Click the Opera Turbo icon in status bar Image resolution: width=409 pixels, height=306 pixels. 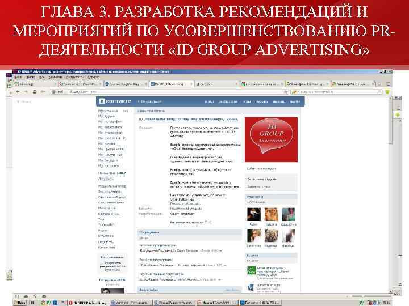click(44, 296)
